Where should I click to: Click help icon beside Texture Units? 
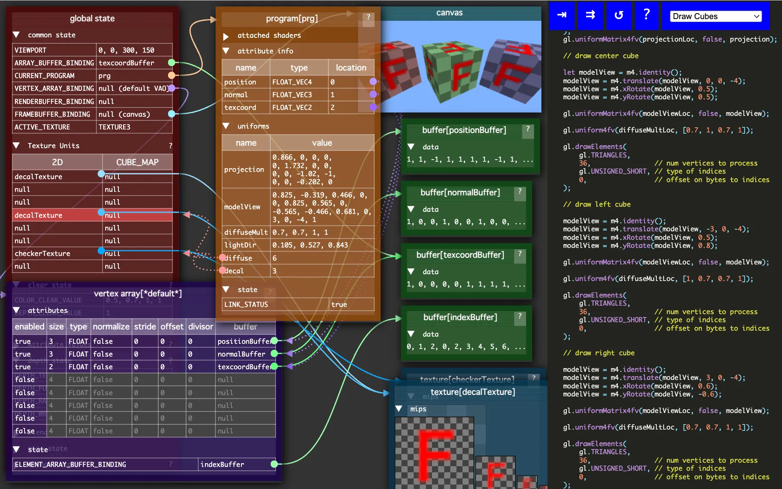pyautogui.click(x=171, y=146)
